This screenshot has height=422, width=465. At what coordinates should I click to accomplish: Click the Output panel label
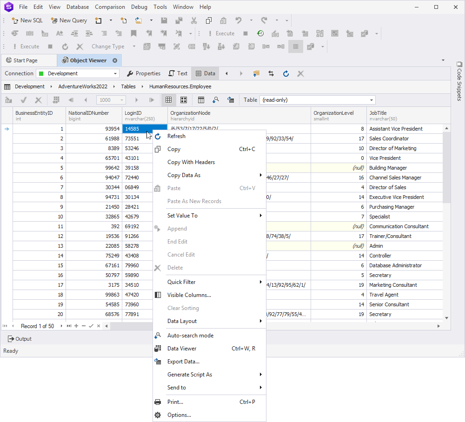tap(23, 339)
